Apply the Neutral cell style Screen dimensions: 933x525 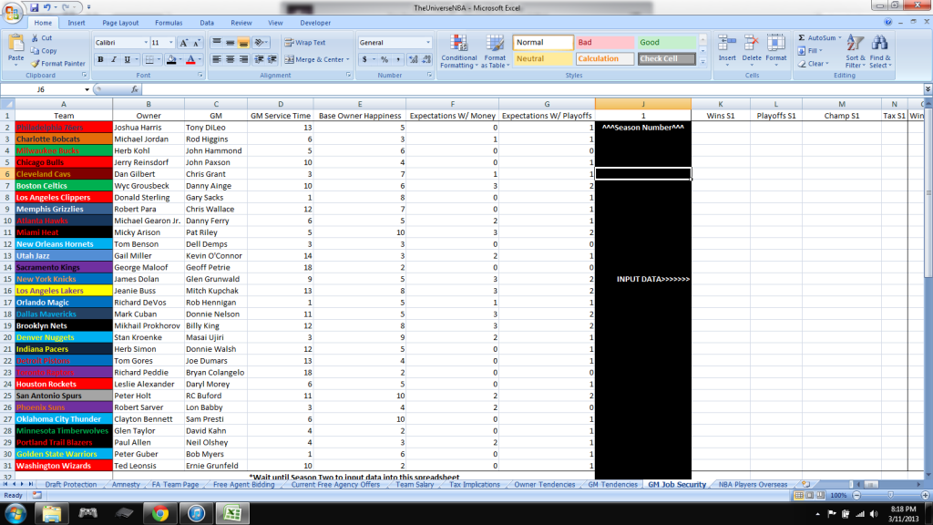(x=543, y=59)
